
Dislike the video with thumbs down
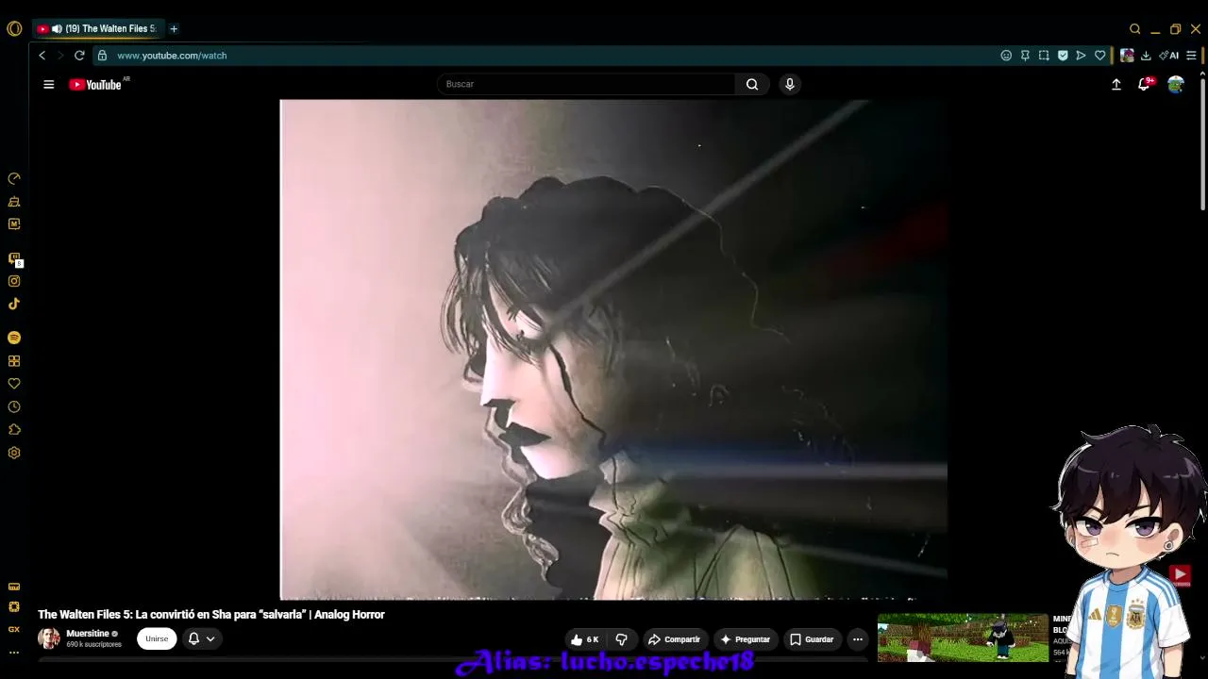pyautogui.click(x=621, y=639)
